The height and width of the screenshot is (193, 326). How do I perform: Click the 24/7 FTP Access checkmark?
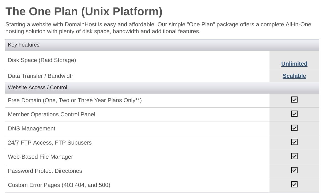(x=294, y=142)
